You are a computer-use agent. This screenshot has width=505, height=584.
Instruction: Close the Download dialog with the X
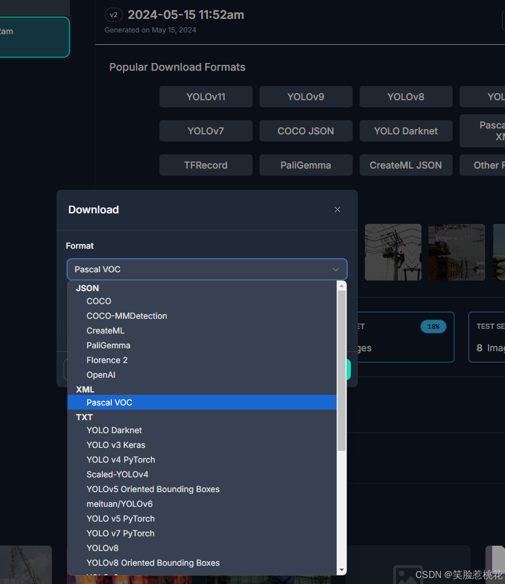coord(337,210)
